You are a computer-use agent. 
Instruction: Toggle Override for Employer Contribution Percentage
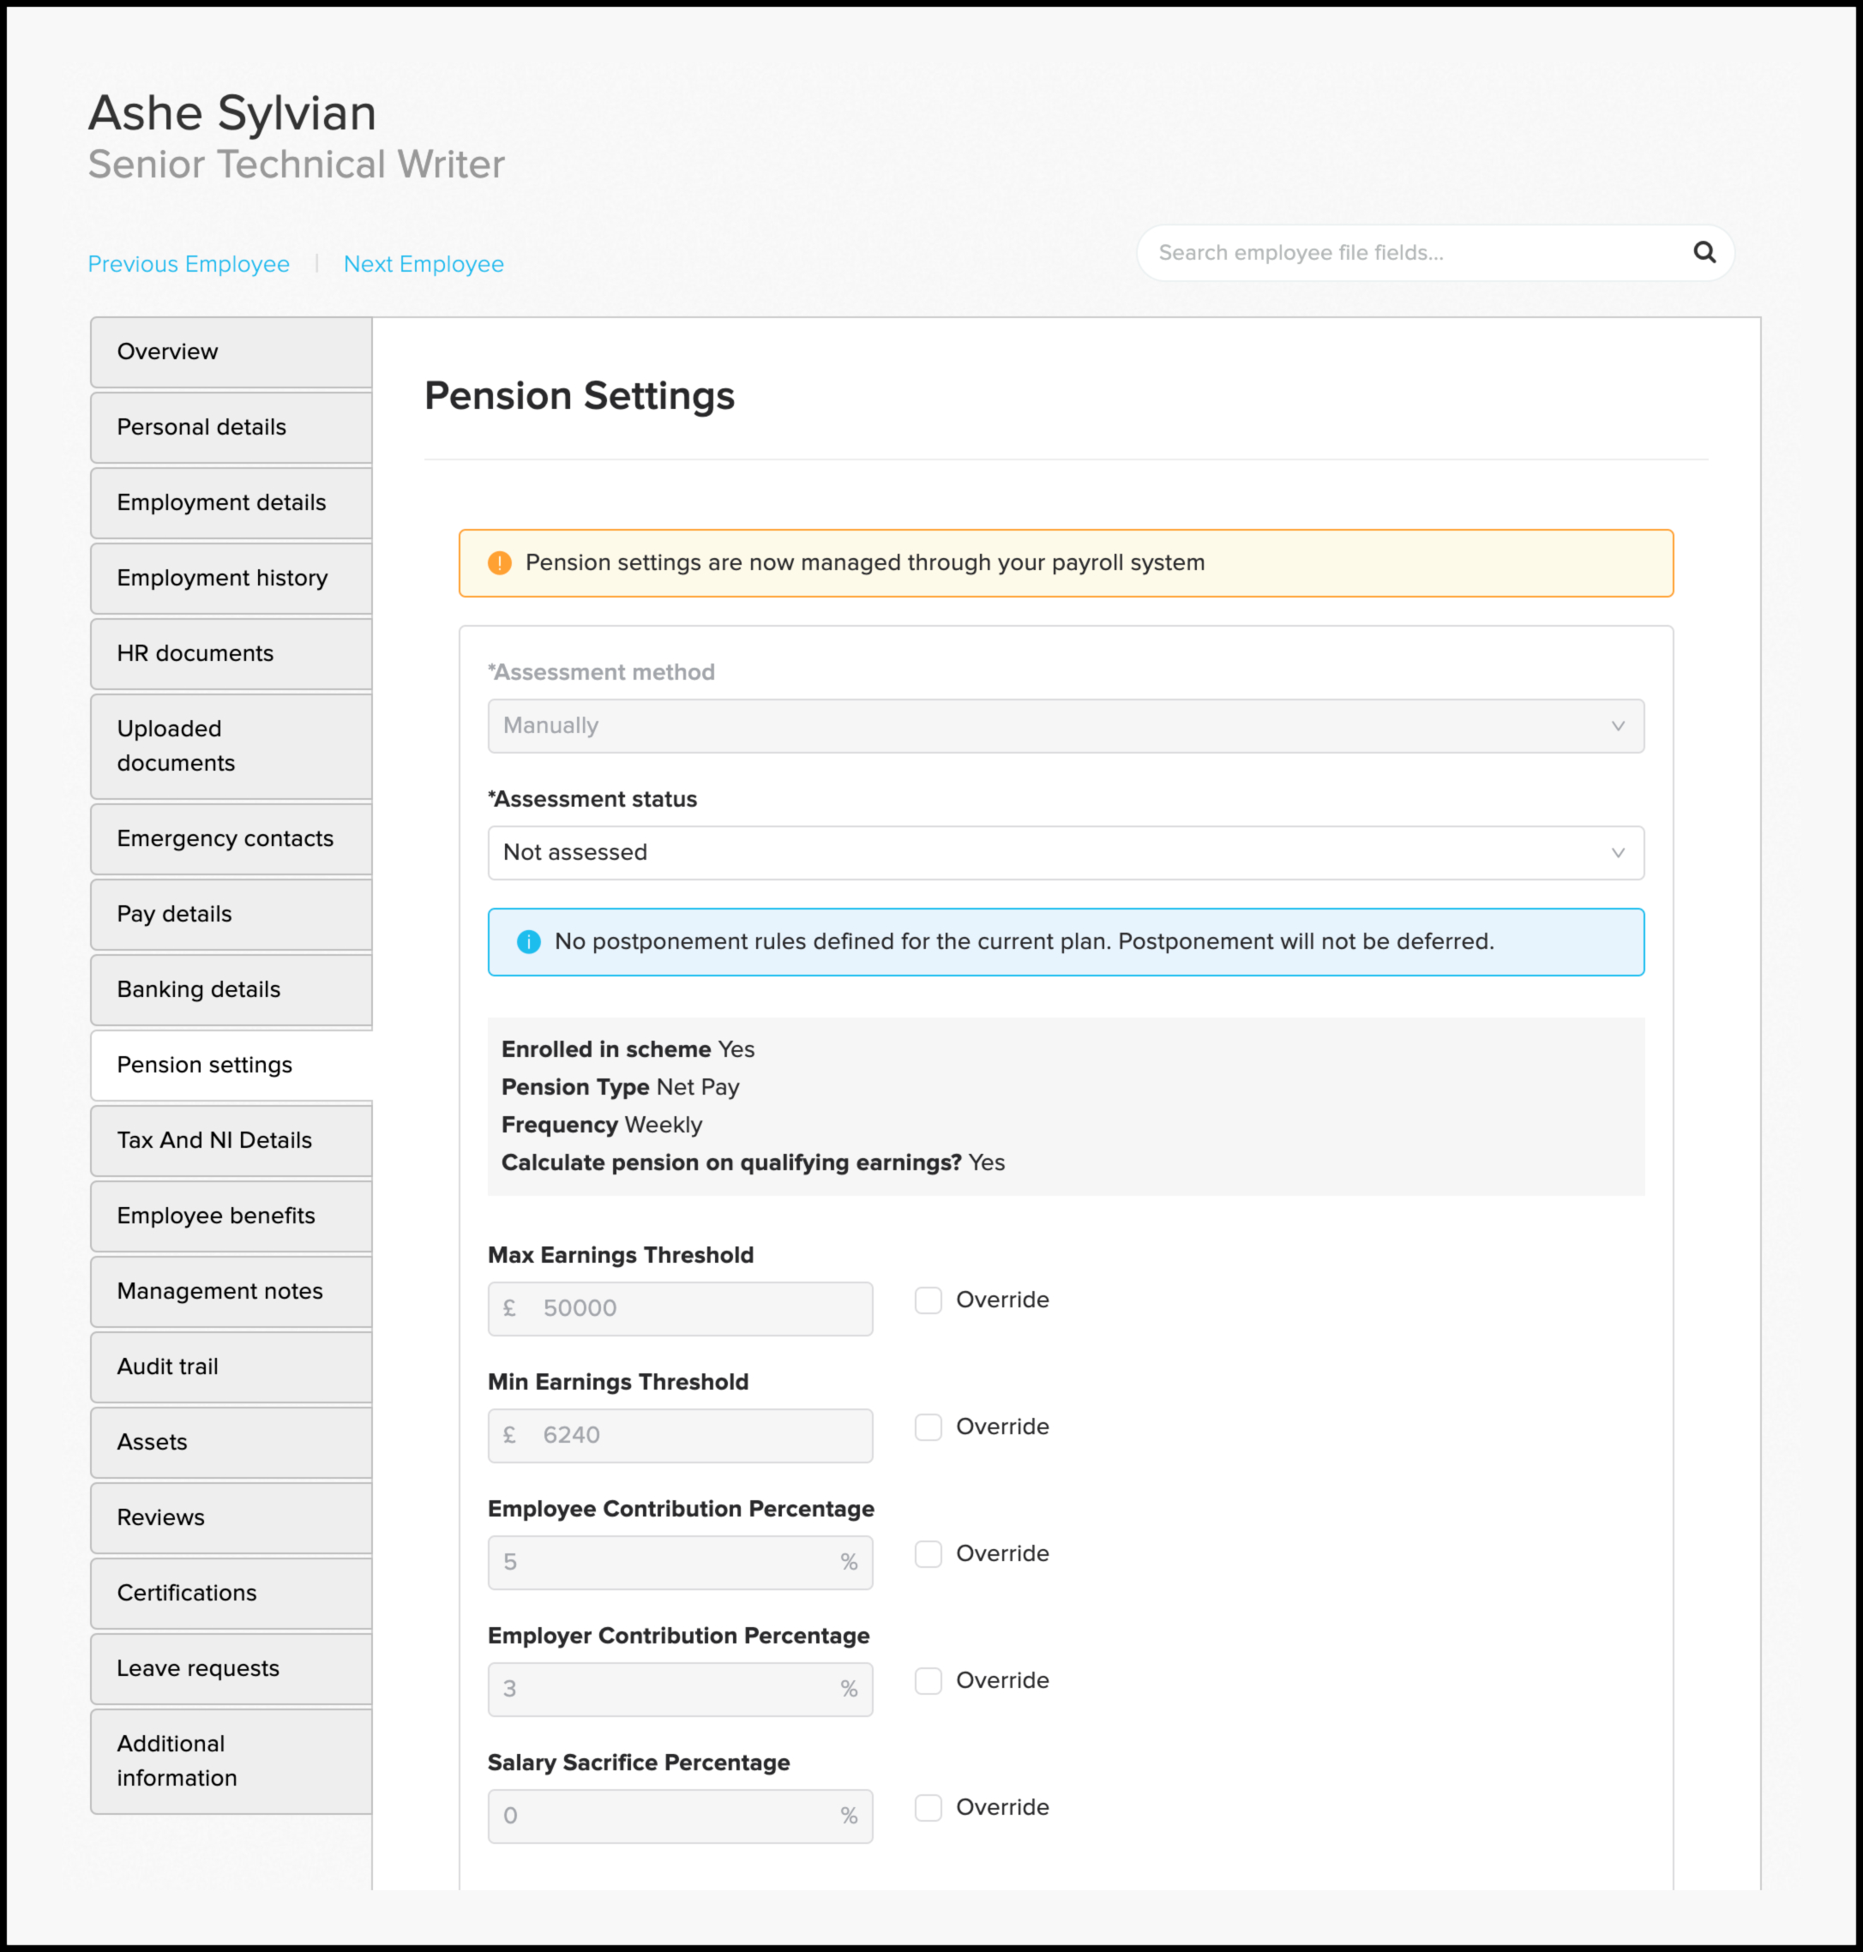coord(928,1681)
